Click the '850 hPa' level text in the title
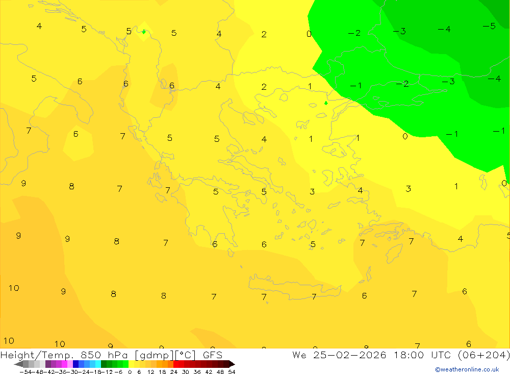Image resolution: width=510 pixels, height=374 pixels. 104,355
